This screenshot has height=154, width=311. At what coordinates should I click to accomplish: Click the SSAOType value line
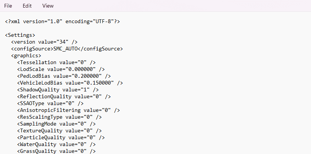tap(50, 104)
